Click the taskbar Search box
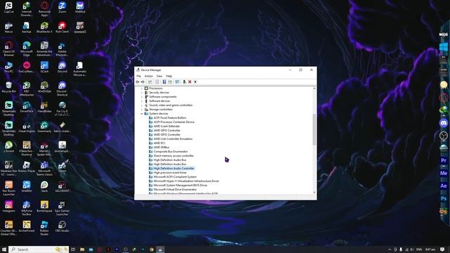Viewport: 450px width, 253px height. [x=39, y=249]
